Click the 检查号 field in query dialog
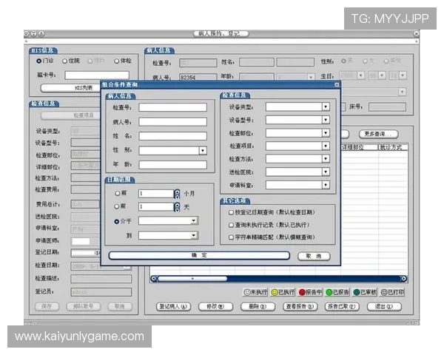The width and height of the screenshot is (444, 355). (172, 107)
